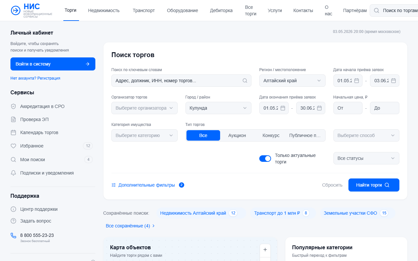Viewport: 418px width, 261px height.
Task: Open Организатор торгов dropdown
Action: click(144, 108)
